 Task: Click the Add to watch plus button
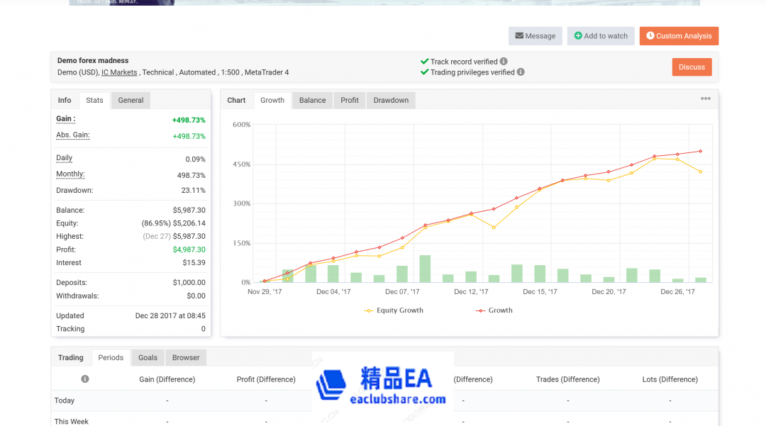(x=600, y=36)
